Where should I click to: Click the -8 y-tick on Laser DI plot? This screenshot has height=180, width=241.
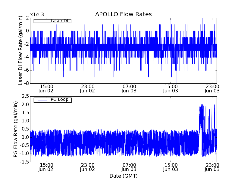[x=27, y=83]
